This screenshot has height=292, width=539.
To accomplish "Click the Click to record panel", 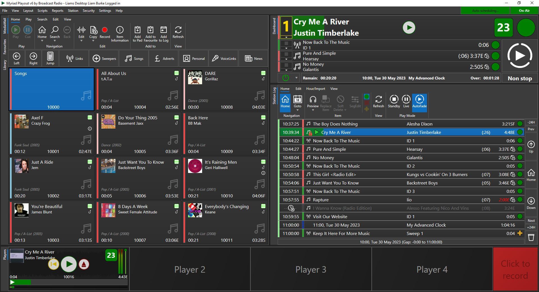I will (515, 269).
